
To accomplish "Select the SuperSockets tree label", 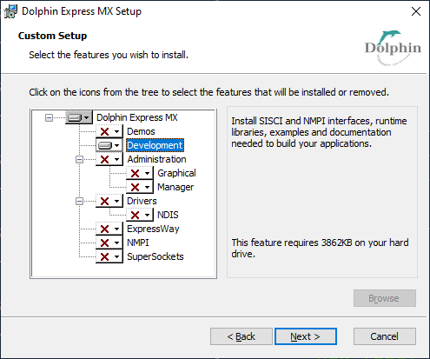I will pyautogui.click(x=155, y=256).
